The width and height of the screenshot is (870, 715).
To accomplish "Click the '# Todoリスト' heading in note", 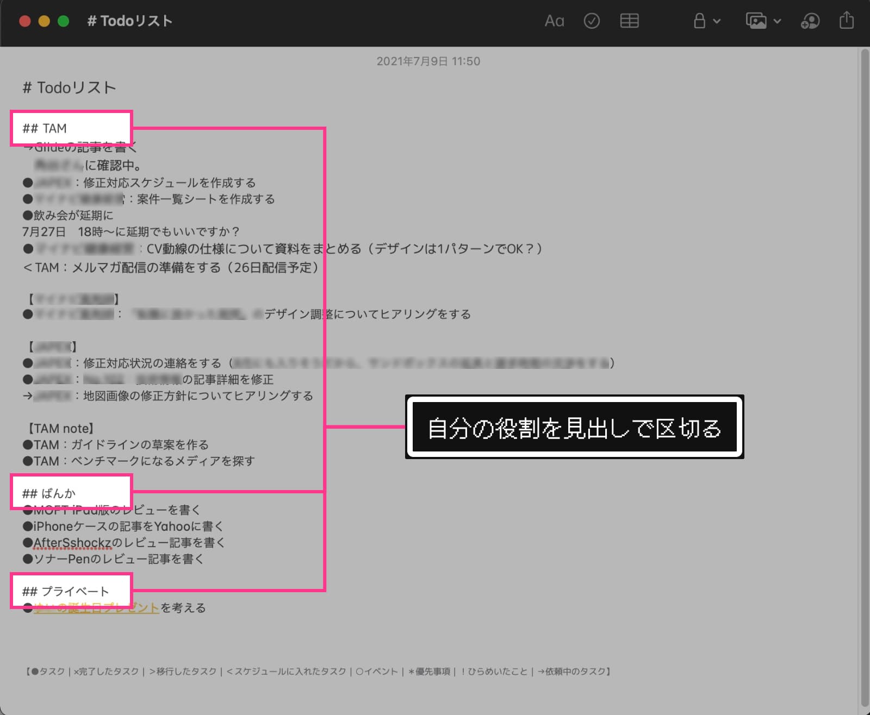I will tap(69, 88).
